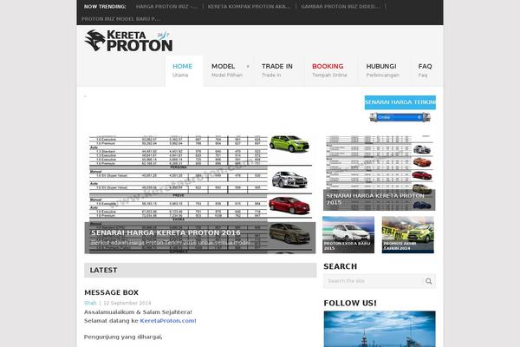Screen dimensions: 520x347
Task: Open Senarai Harga Kereta Proton 2016 slide
Action: [x=200, y=194]
